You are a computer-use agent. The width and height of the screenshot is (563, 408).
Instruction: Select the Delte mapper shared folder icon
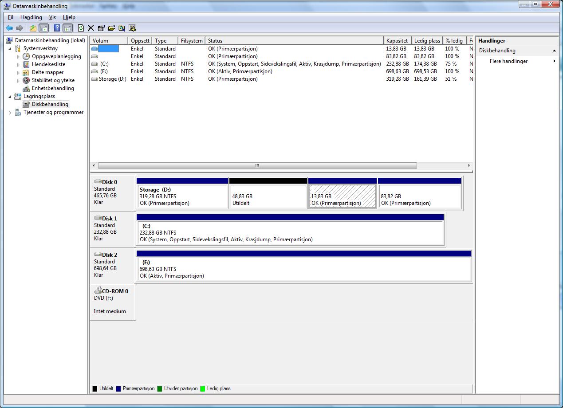(26, 72)
